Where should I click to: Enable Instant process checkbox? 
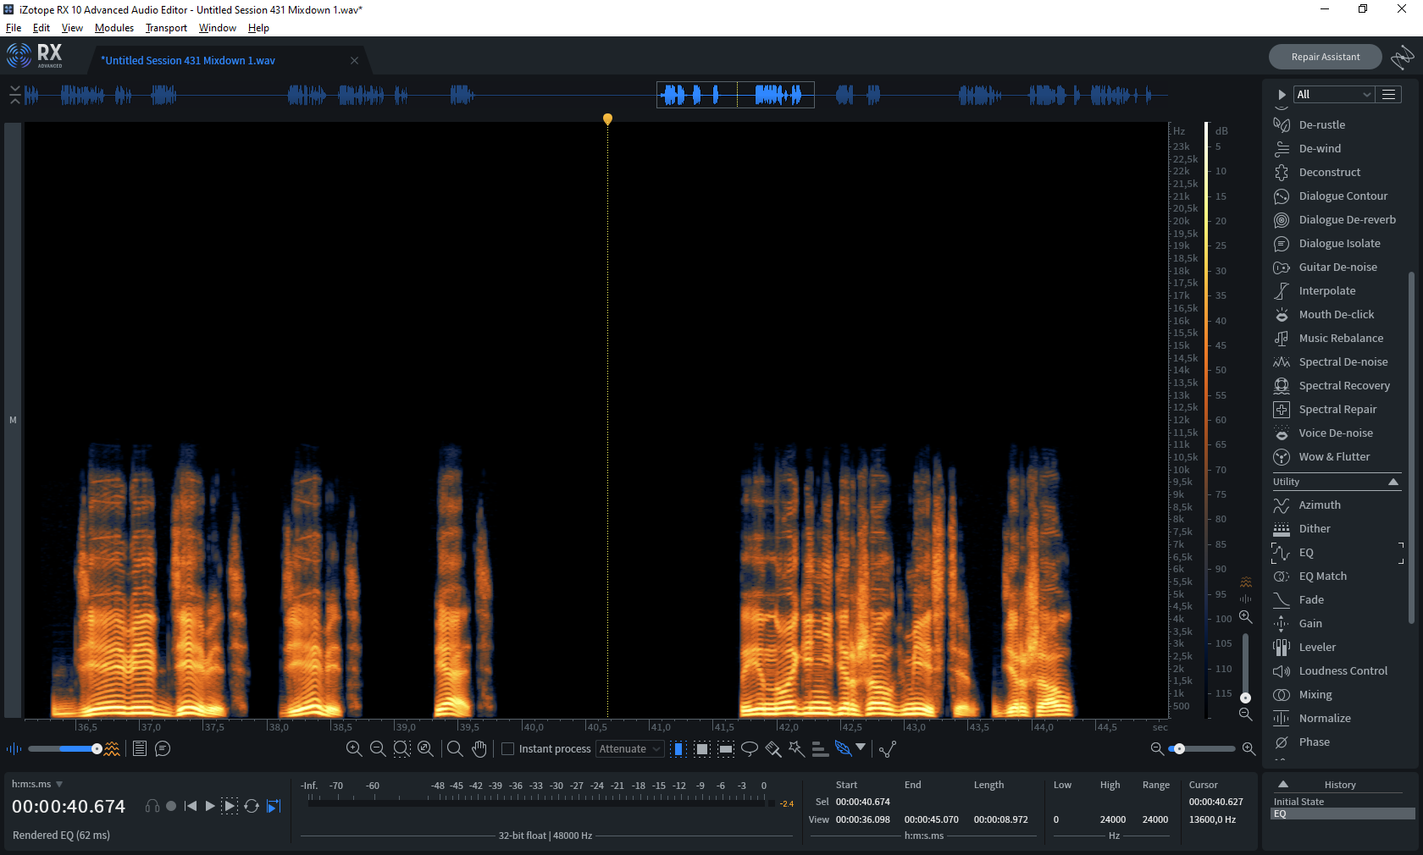click(508, 749)
